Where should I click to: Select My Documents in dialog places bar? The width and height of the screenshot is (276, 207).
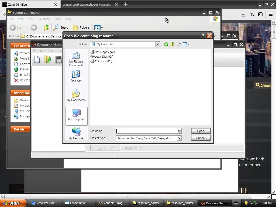pos(76,95)
